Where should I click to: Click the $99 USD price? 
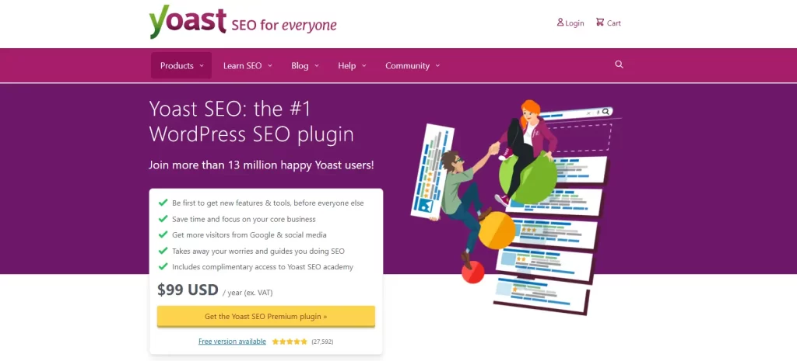[188, 290]
